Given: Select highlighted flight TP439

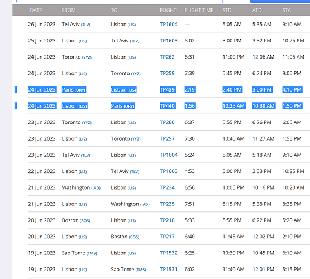Looking at the screenshot, I should click(168, 90).
